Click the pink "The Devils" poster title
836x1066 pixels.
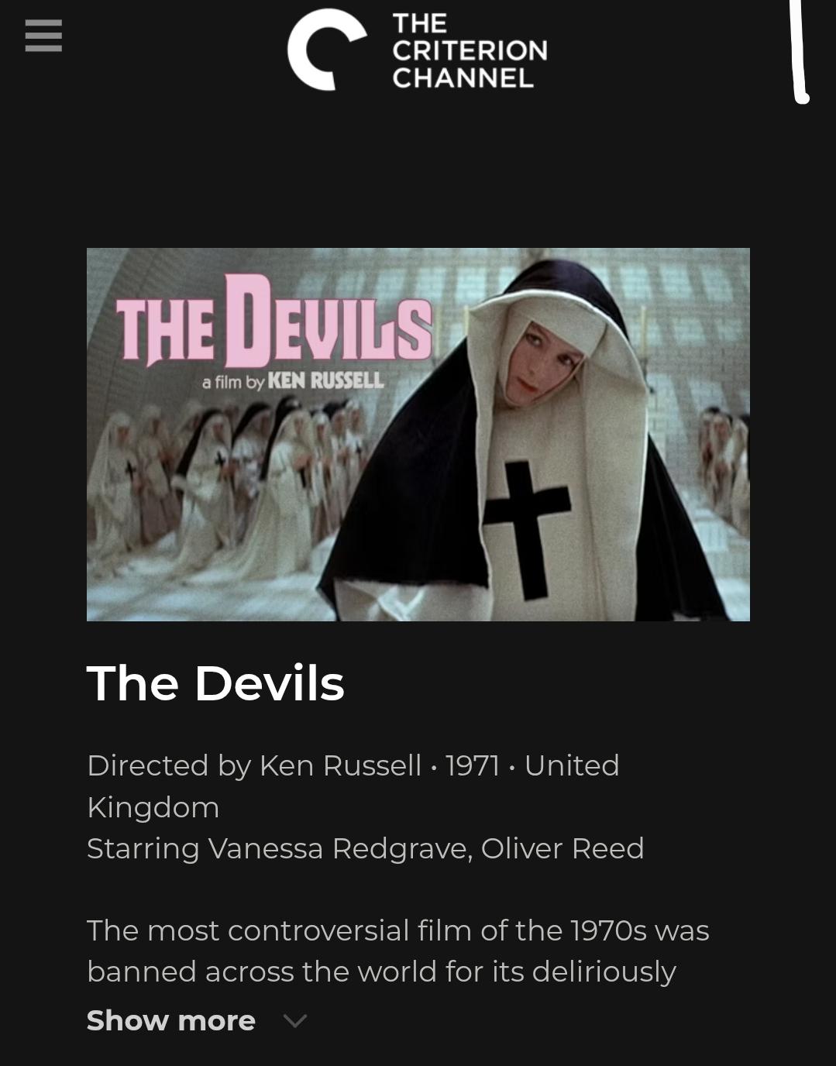[x=274, y=322]
